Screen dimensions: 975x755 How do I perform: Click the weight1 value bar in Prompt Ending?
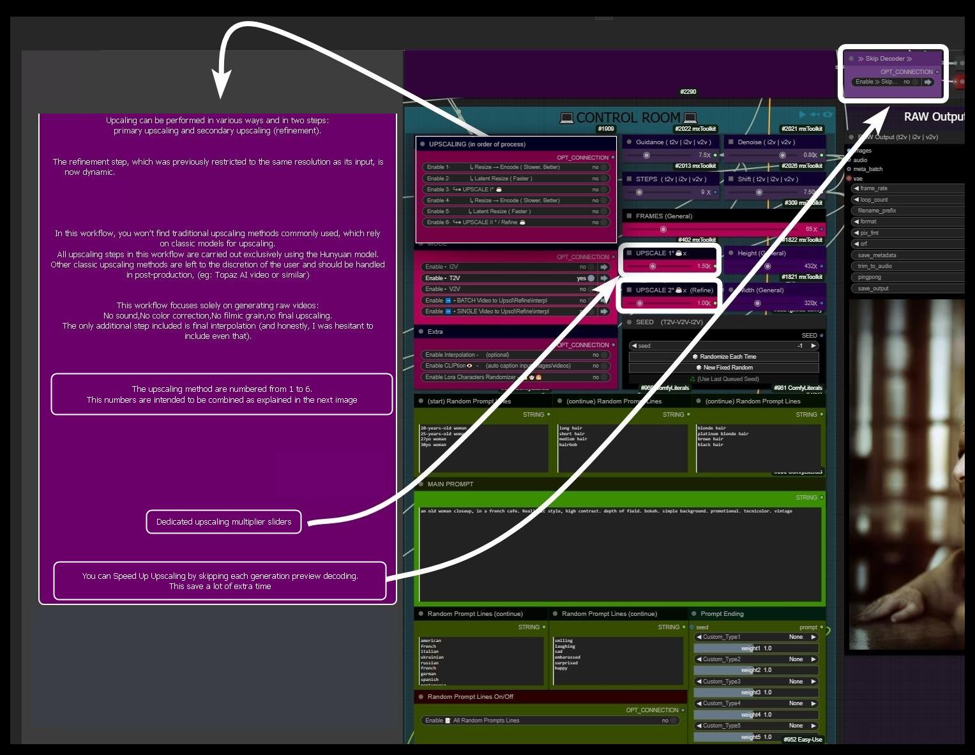coord(756,648)
